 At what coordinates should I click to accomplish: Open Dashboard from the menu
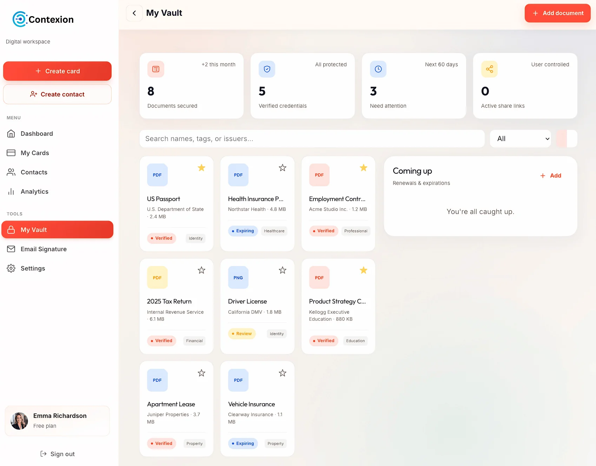pyautogui.click(x=57, y=134)
